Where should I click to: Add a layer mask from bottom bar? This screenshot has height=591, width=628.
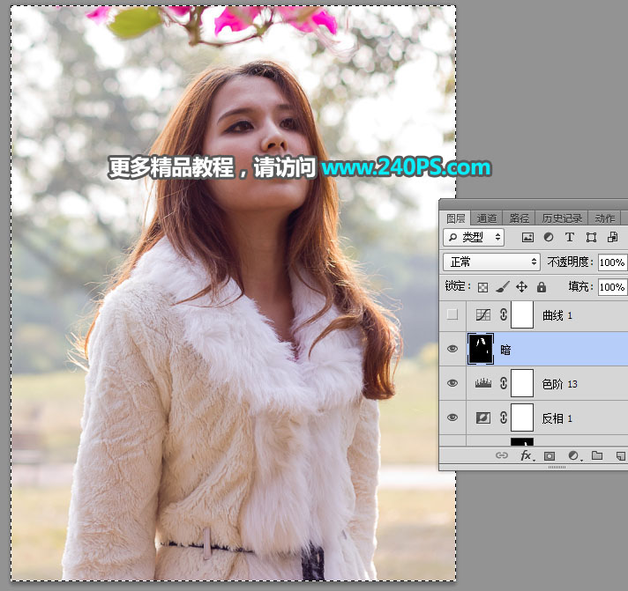[549, 456]
